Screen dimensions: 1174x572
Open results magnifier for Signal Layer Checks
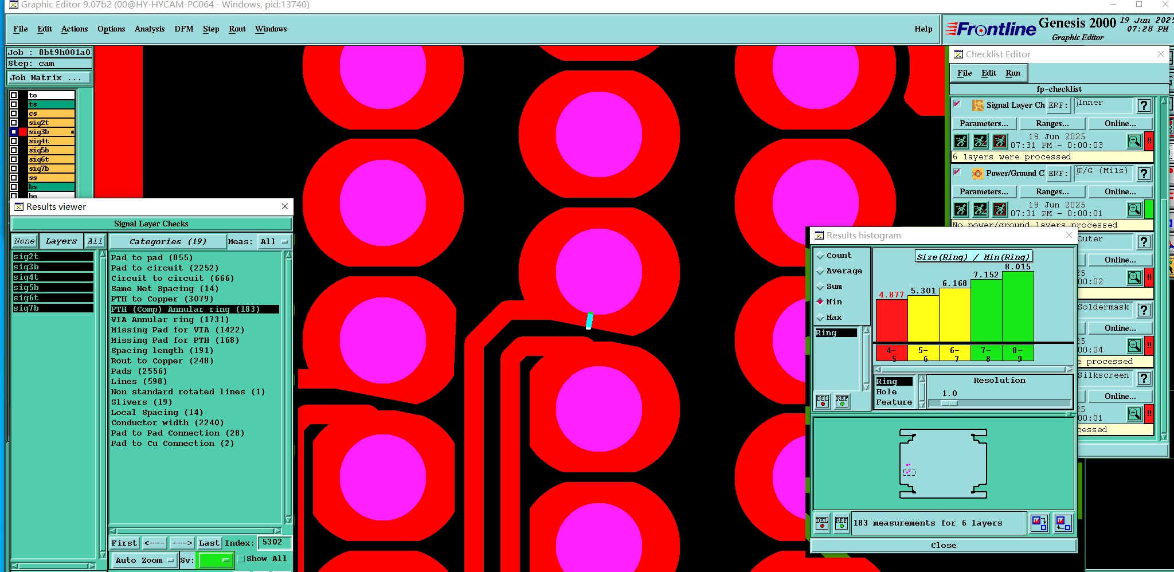[x=1134, y=141]
